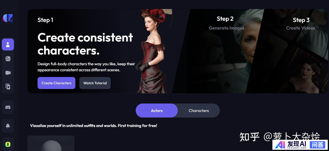Open notifications with the bell icon
This screenshot has height=151, width=329.
point(8,126)
